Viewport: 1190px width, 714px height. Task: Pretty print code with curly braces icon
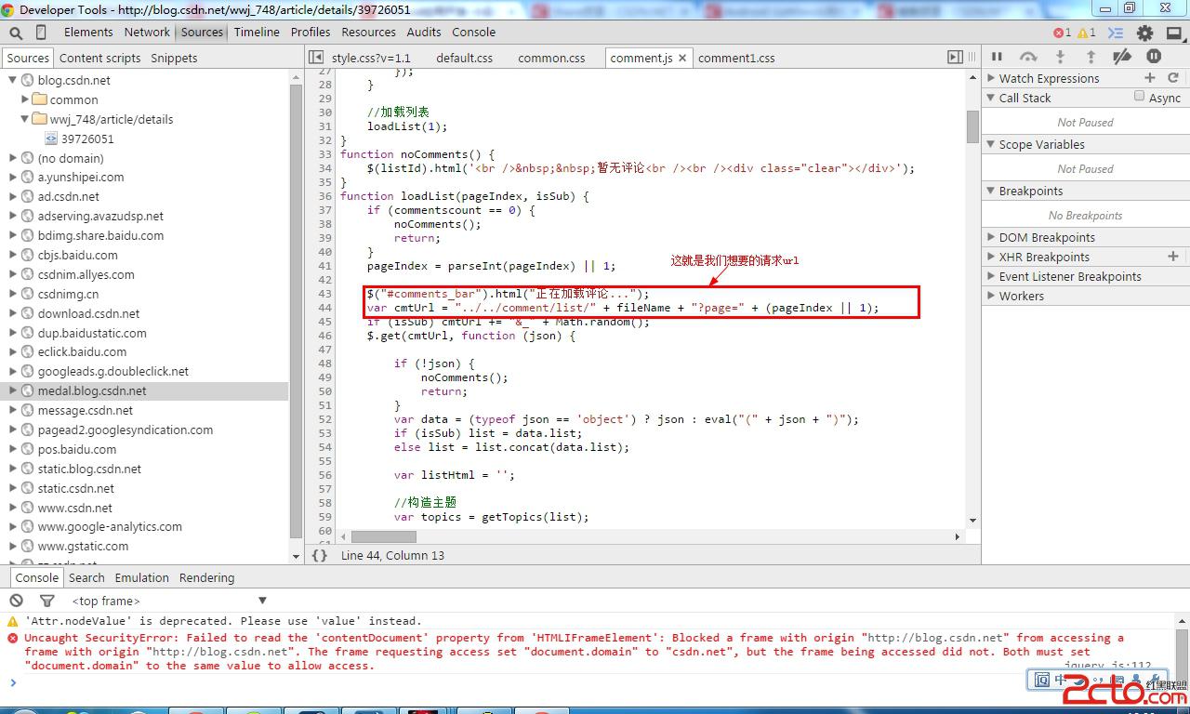(320, 555)
